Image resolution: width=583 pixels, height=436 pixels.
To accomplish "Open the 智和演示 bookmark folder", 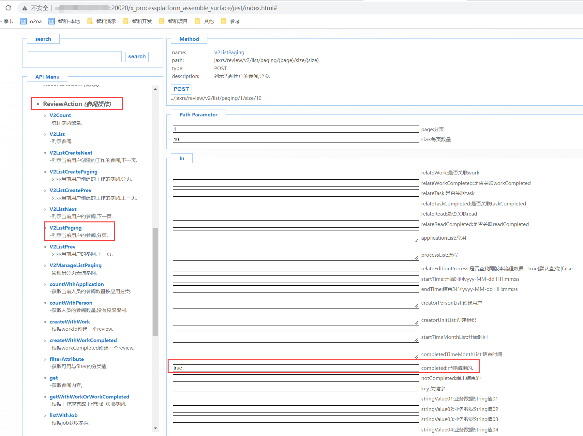I will [102, 22].
